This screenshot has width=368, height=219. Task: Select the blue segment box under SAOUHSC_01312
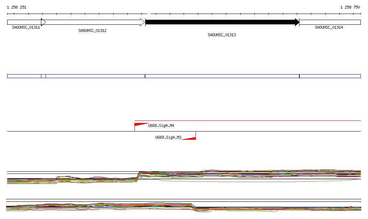pos(95,76)
